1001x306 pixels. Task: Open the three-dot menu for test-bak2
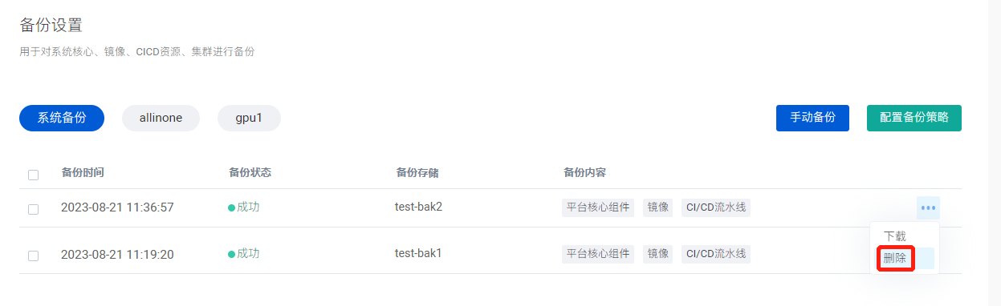(928, 208)
